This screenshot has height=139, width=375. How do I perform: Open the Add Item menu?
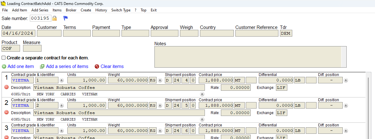20,10
